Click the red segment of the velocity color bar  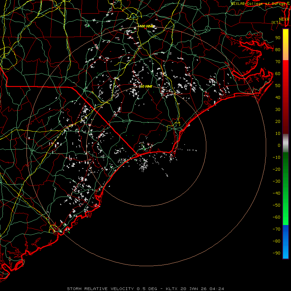coord(286,97)
